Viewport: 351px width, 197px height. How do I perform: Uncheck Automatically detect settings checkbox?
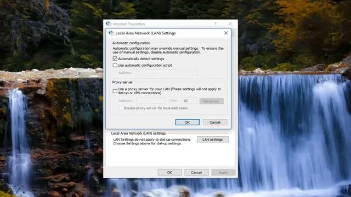click(115, 59)
